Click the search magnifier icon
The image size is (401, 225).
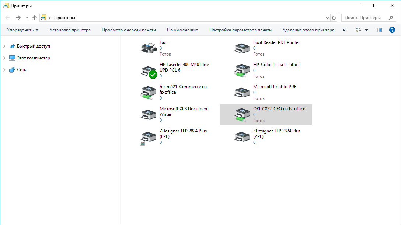coord(391,18)
